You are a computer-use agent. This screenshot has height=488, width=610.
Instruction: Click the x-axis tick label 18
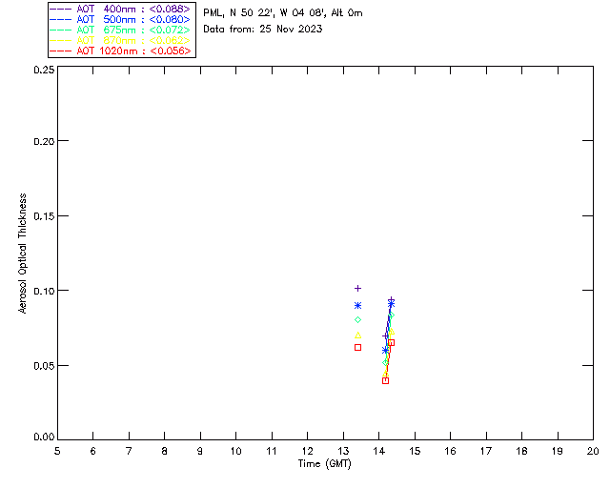[x=521, y=451]
